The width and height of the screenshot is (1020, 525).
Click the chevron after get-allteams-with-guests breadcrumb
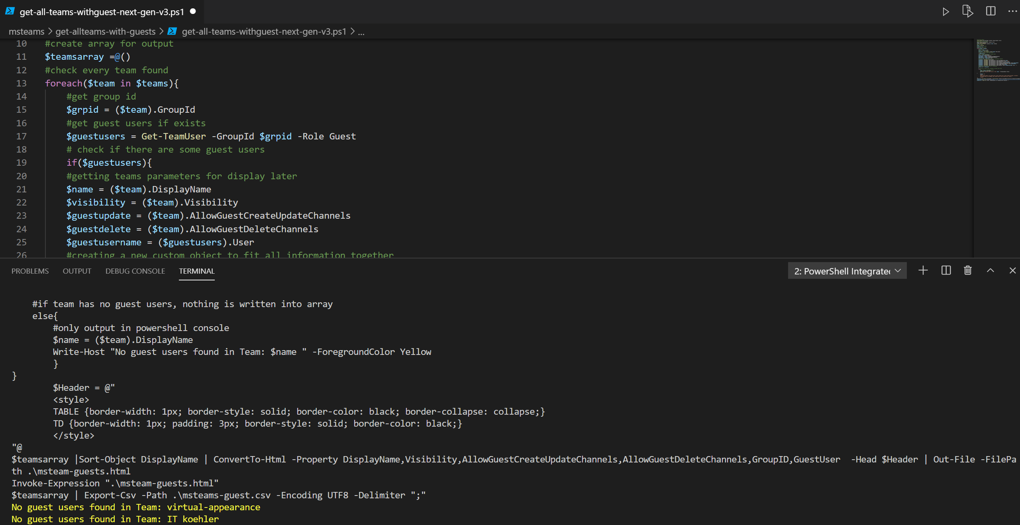[162, 31]
